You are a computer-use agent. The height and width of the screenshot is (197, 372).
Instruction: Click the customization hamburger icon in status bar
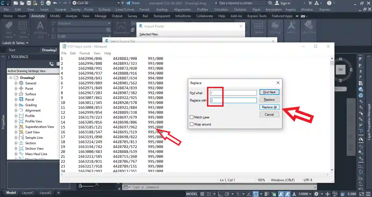tap(367, 194)
